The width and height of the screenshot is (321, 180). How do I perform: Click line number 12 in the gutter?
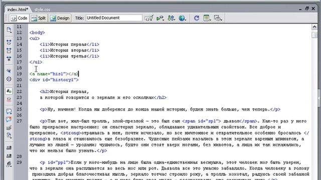[x=19, y=32]
